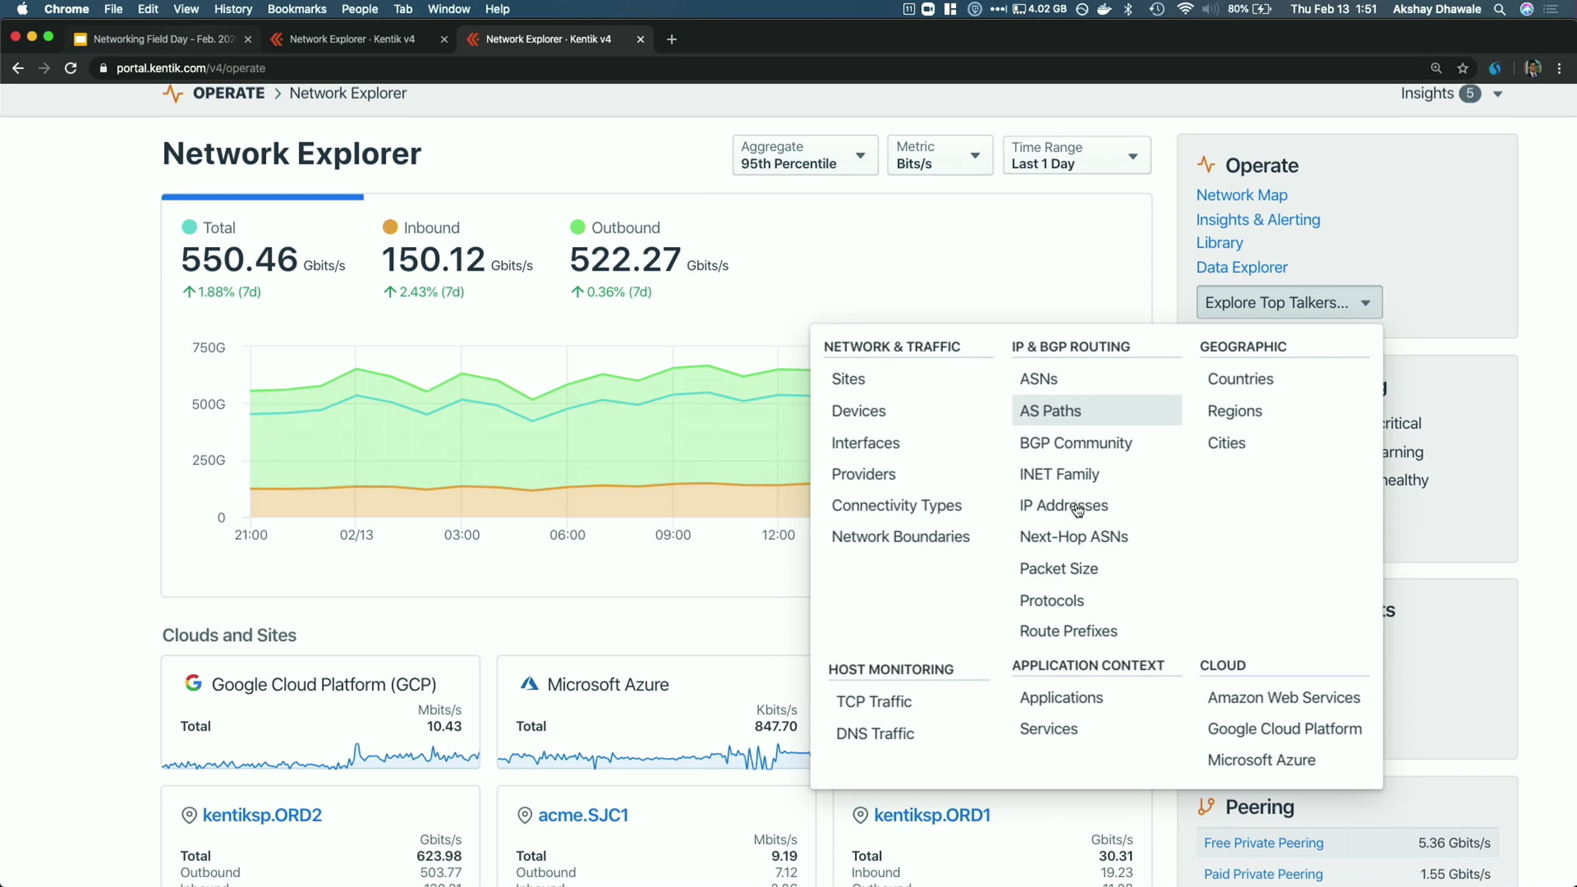Open Chrome's Bookmarks menu
1577x887 pixels.
(x=296, y=9)
